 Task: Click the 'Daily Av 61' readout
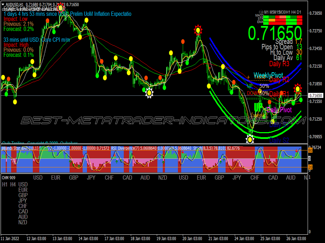point(288,58)
